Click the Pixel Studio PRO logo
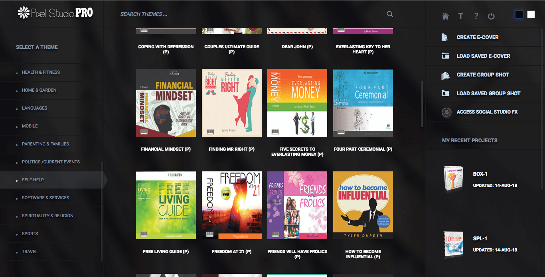This screenshot has height=277, width=545. [55, 13]
